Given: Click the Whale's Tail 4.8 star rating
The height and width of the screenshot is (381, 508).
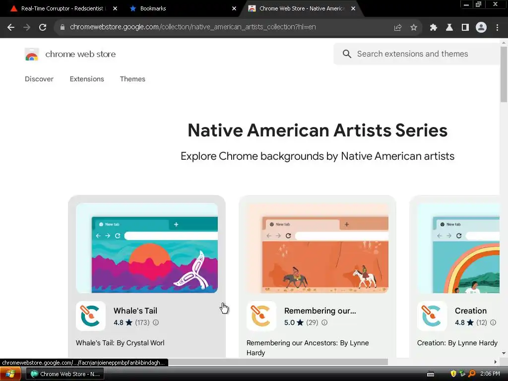Looking at the screenshot, I should pyautogui.click(x=123, y=322).
